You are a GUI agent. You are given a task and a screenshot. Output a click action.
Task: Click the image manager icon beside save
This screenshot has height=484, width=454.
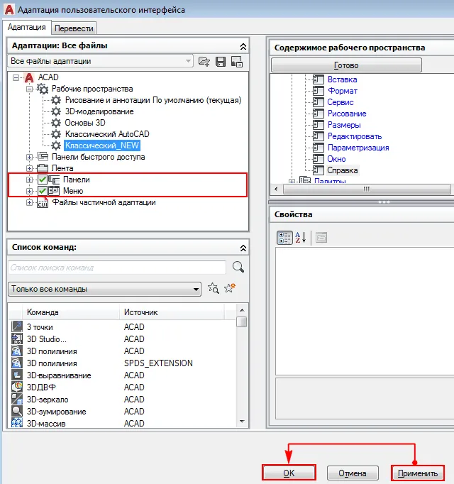tap(237, 62)
